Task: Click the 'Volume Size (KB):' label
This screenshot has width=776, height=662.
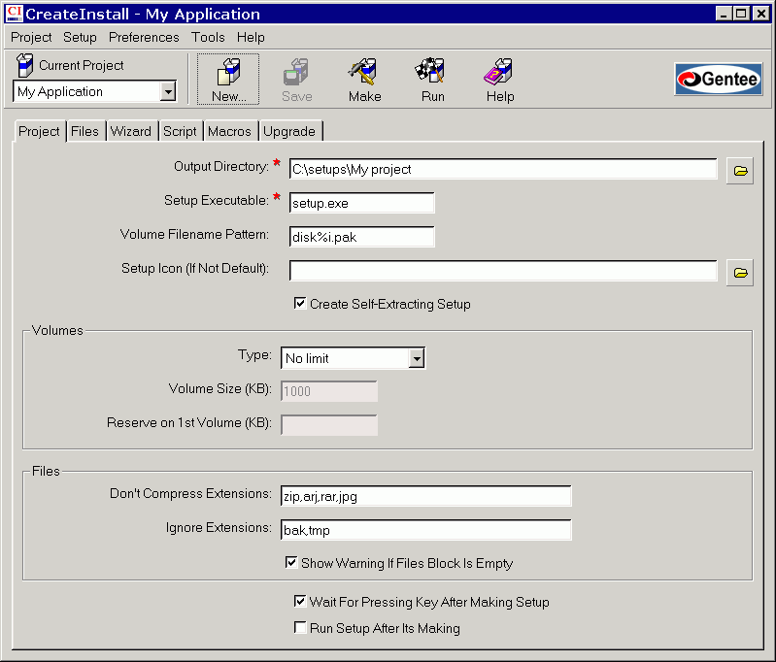Action: tap(219, 388)
